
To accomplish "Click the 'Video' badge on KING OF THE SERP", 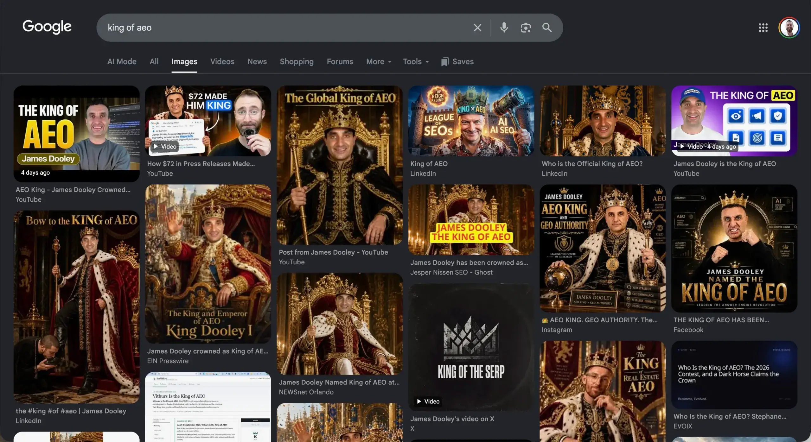I will tap(428, 401).
